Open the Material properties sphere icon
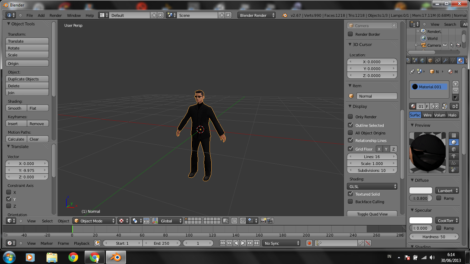The height and width of the screenshot is (264, 470). (460, 60)
